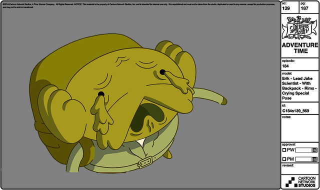
Task: Click the ADVENTURE TIME title text
Action: click(x=300, y=48)
